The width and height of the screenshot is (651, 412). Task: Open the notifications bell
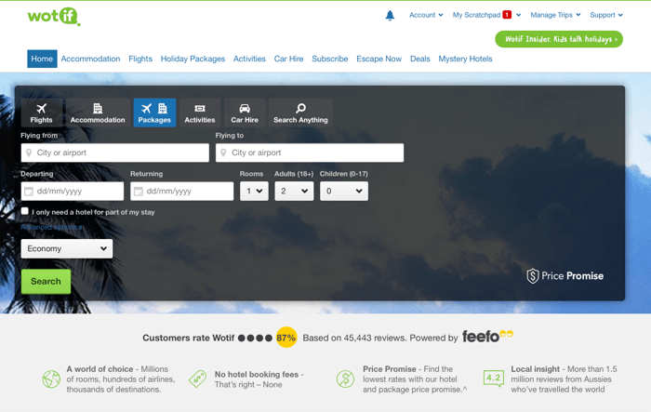(x=390, y=15)
